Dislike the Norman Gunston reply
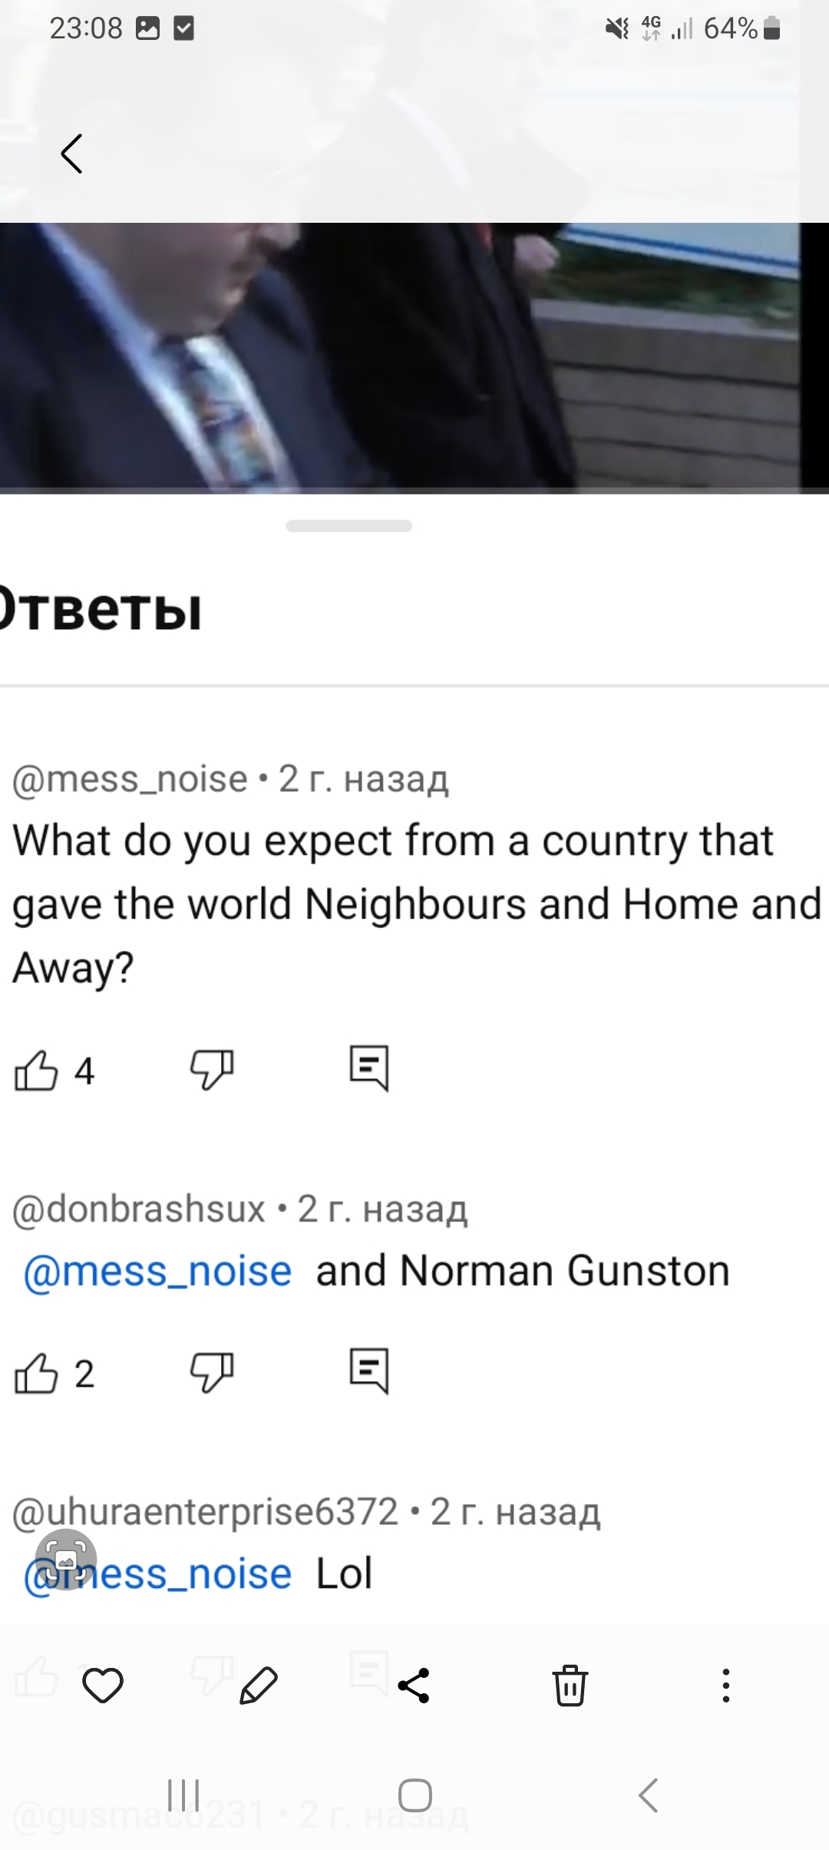The height and width of the screenshot is (1850, 829). coord(212,1373)
